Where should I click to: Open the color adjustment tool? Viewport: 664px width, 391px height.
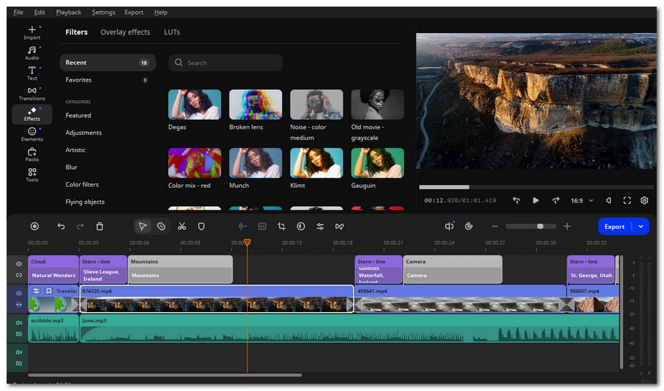pyautogui.click(x=301, y=226)
